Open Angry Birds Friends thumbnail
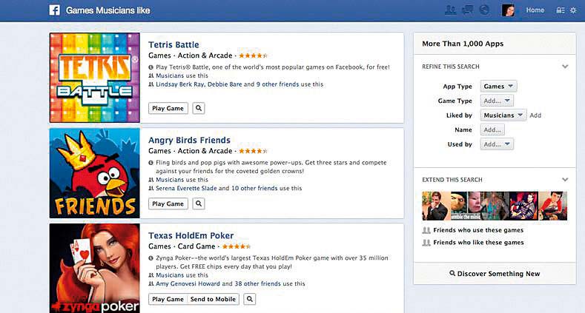 [x=95, y=173]
